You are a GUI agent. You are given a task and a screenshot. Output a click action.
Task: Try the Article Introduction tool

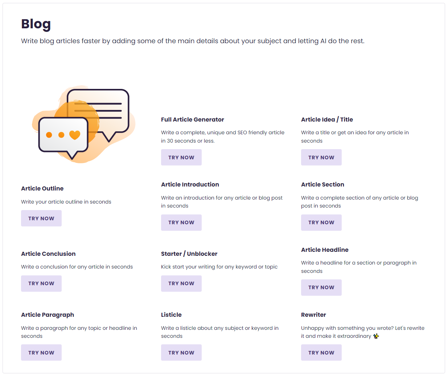(181, 222)
